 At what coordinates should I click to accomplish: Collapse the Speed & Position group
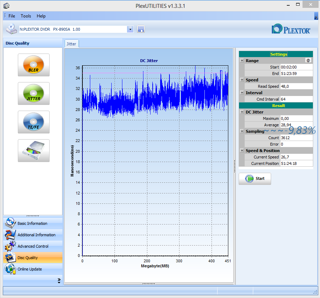(x=242, y=151)
